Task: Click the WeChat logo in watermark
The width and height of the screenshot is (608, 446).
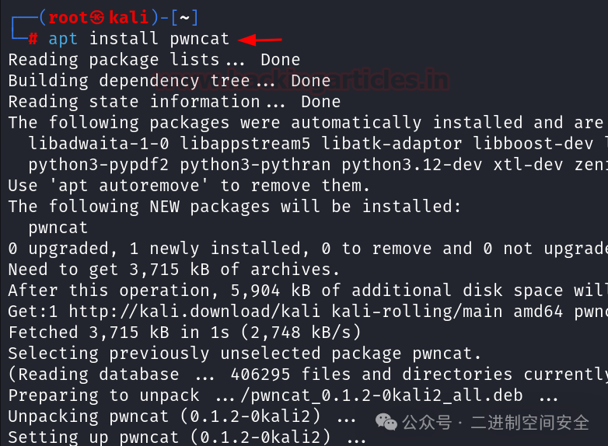Action: [386, 422]
